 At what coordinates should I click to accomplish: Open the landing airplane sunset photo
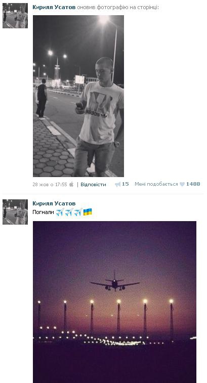[114, 302]
